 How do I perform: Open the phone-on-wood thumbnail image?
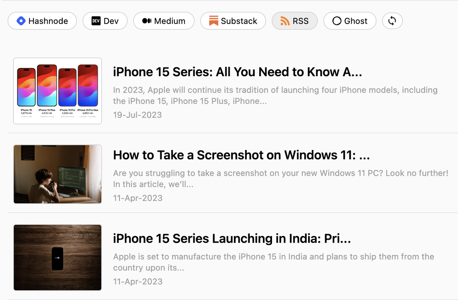57,258
